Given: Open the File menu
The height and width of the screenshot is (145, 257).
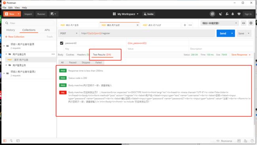Looking at the screenshot, I should point(4,7).
